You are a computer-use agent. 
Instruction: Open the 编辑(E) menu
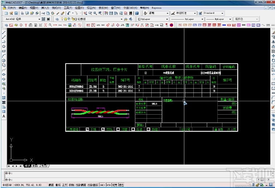point(23,8)
